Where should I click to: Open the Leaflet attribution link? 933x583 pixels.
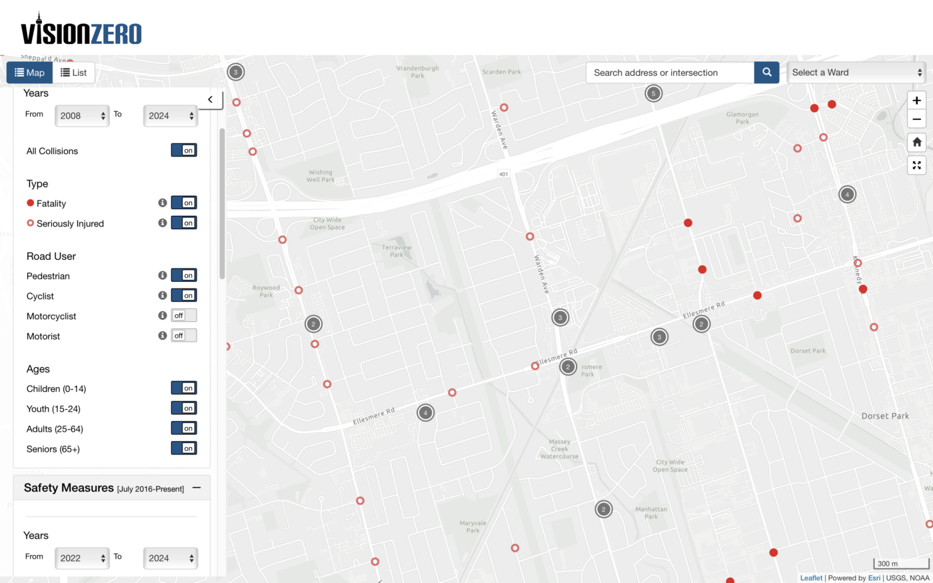click(x=811, y=578)
